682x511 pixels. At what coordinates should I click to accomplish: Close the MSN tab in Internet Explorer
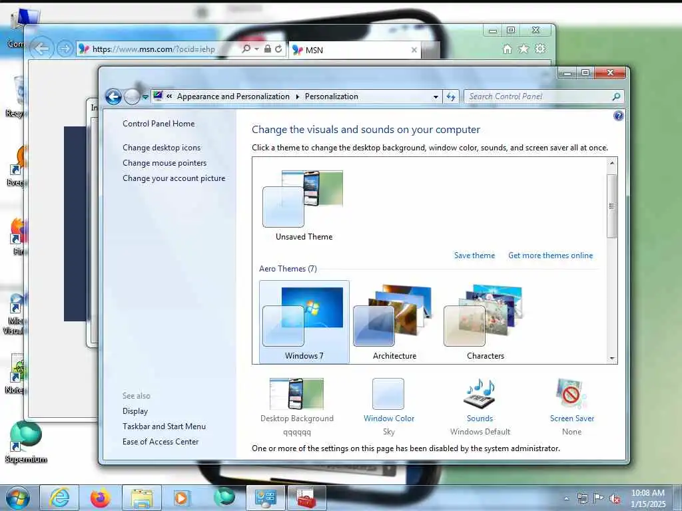click(x=414, y=50)
